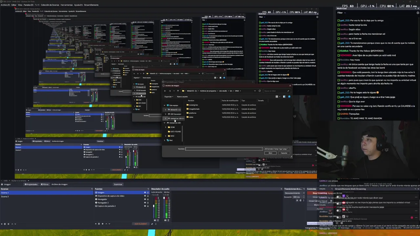This screenshot has height=236, width=420.
Task: Open the Organizar dropdown in file dialog
Action: pos(169,97)
